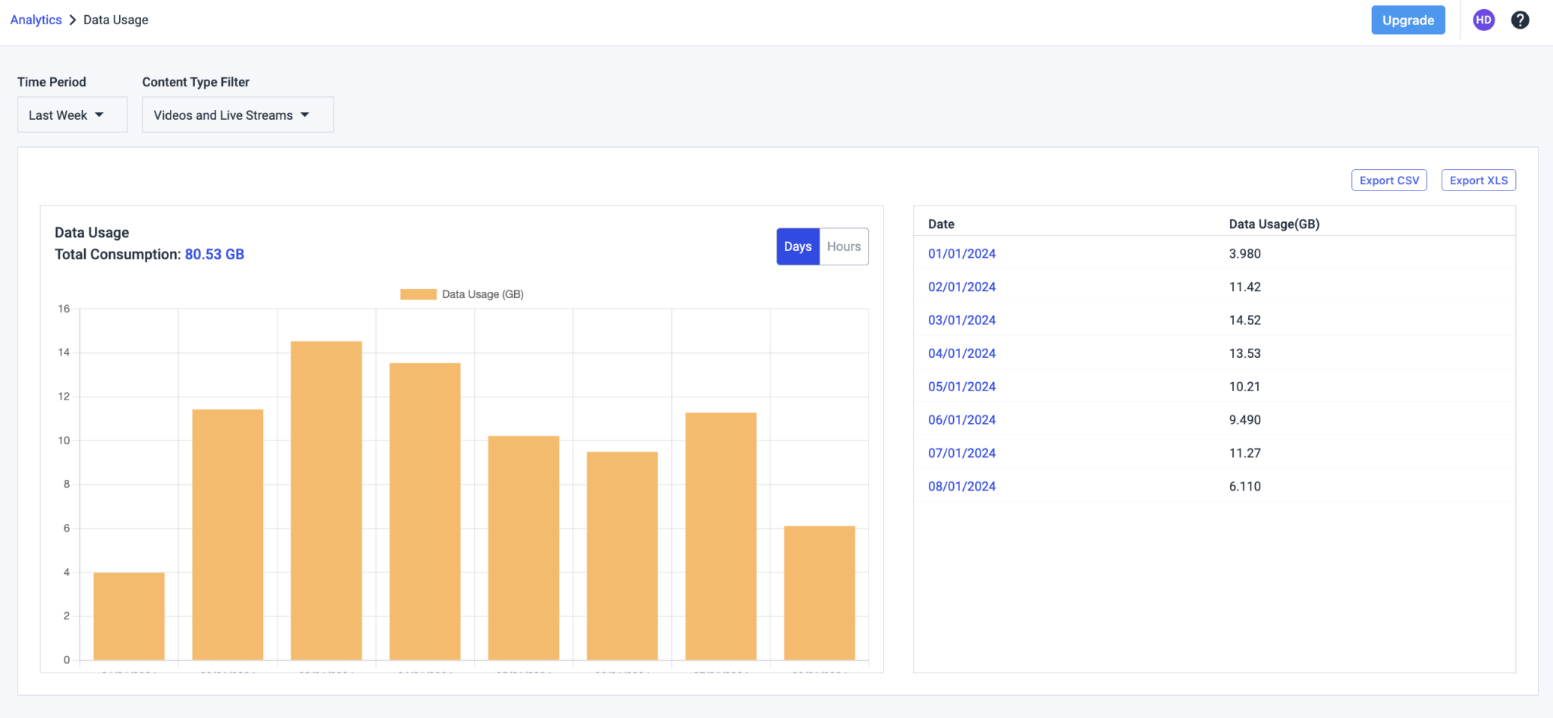Click the Upgrade button
The image size is (1553, 718).
pyautogui.click(x=1407, y=20)
